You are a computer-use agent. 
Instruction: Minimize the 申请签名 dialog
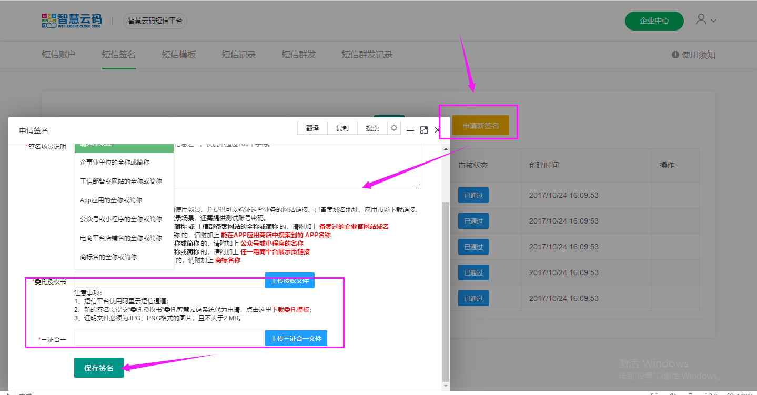[410, 130]
